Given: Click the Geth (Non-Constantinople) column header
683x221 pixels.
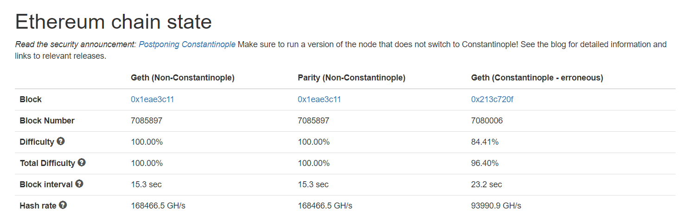Looking at the screenshot, I should [x=183, y=78].
